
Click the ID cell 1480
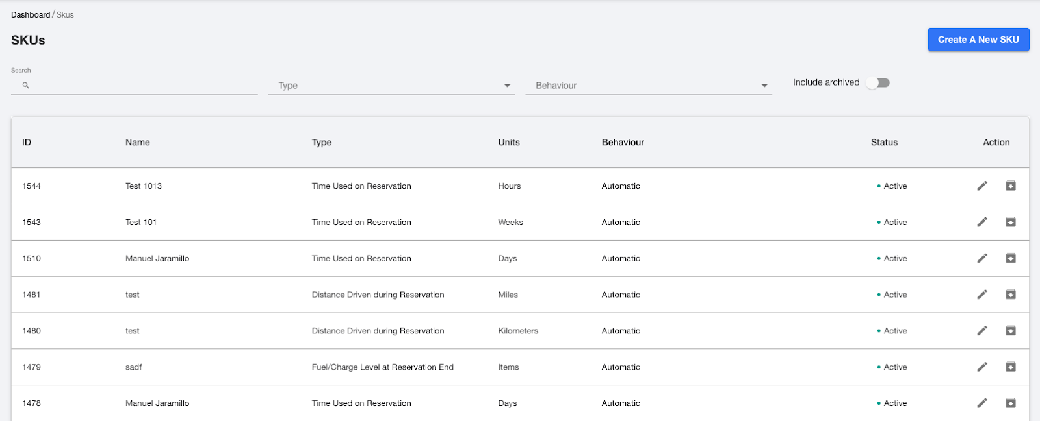coord(31,331)
